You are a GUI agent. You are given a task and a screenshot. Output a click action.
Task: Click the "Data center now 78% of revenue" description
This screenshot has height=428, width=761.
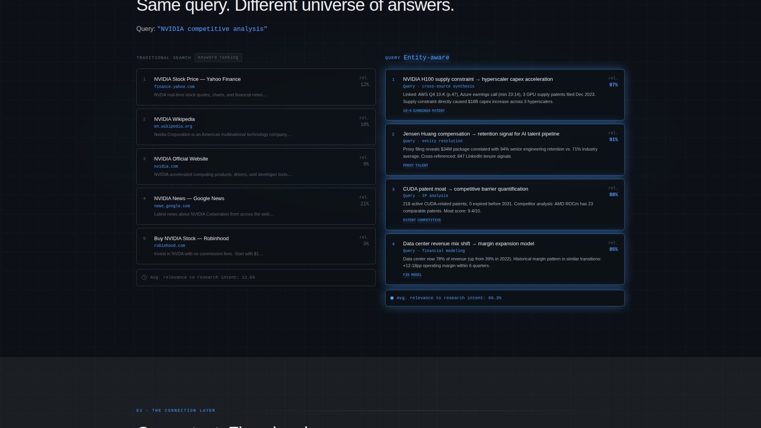(x=502, y=262)
